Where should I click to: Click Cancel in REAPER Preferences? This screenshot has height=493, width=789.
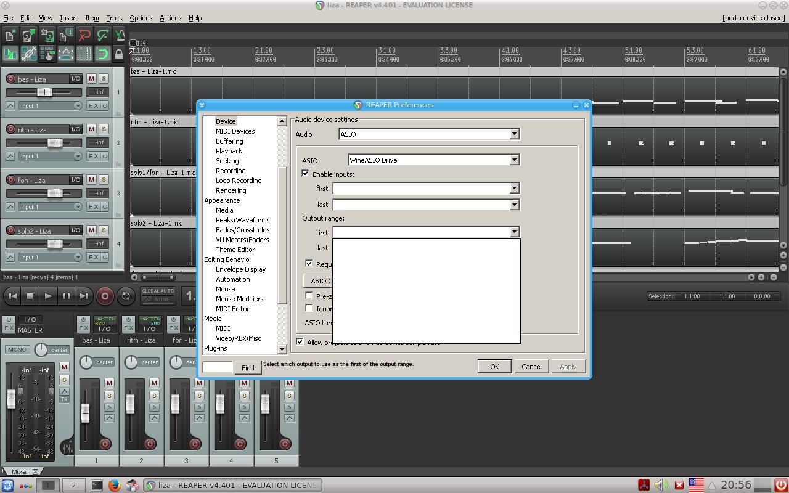[x=531, y=367]
